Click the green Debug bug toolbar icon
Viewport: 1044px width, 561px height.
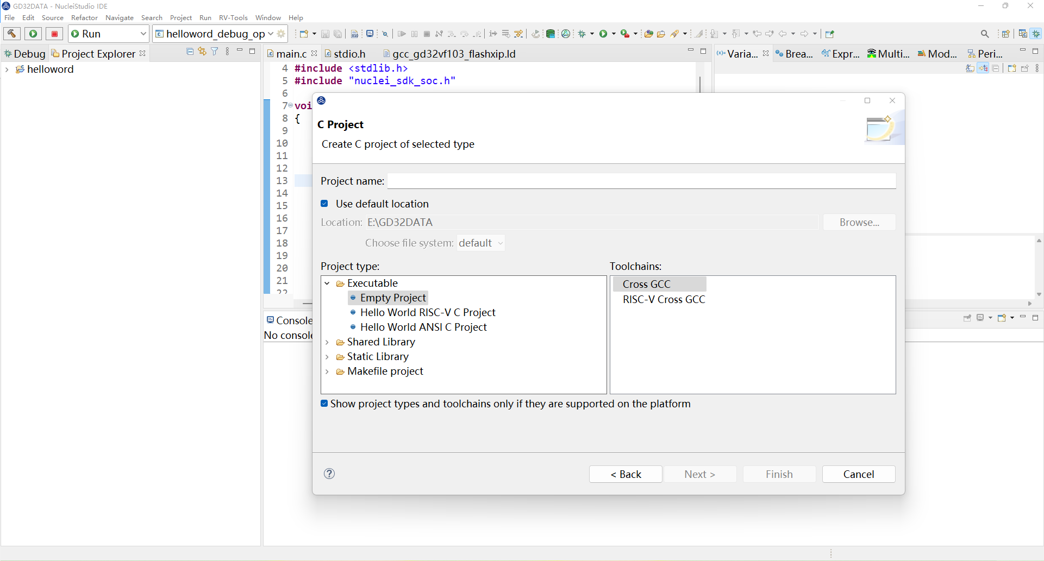(582, 34)
